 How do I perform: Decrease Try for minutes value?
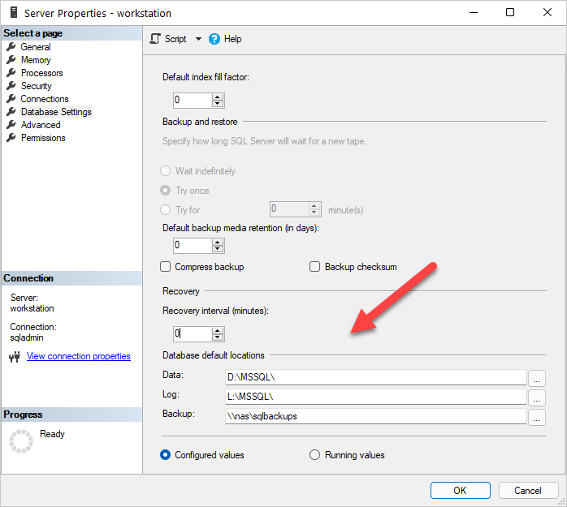coord(314,213)
